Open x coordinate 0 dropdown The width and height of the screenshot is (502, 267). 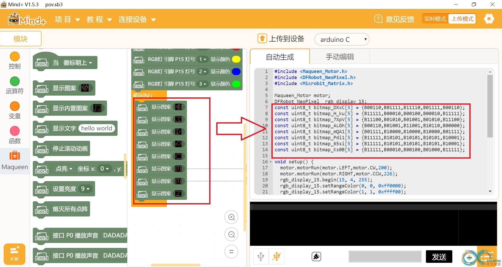[105, 169]
